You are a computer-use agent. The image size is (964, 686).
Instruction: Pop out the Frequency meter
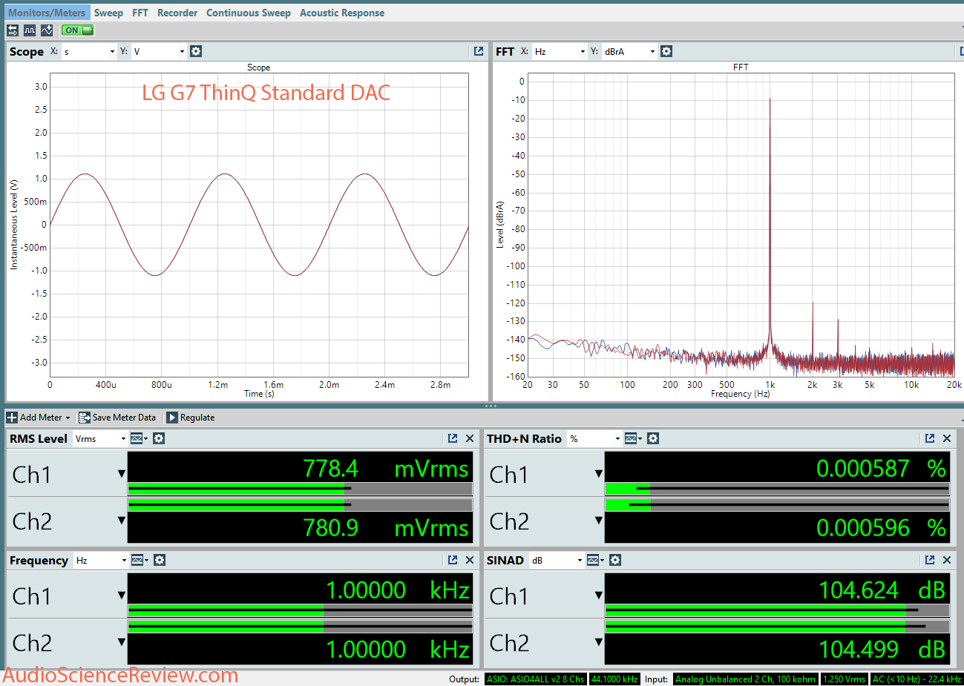(453, 560)
